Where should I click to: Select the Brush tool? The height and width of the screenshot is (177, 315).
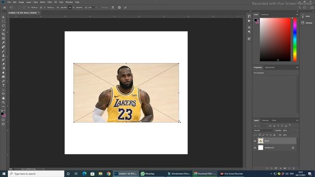tap(3, 51)
